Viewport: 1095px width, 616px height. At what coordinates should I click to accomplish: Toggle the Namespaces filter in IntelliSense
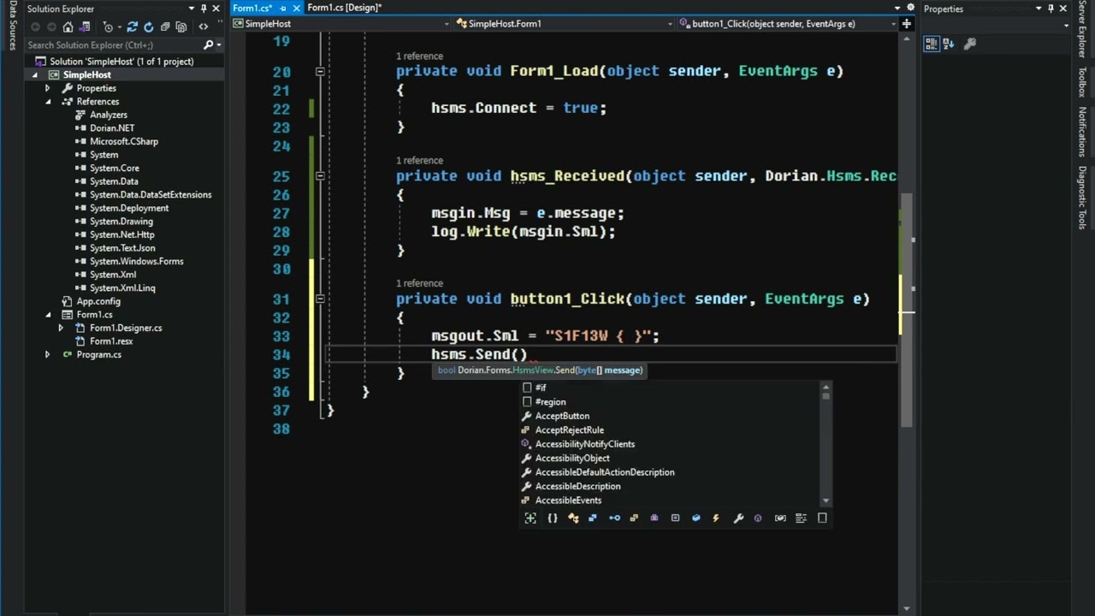tap(552, 518)
